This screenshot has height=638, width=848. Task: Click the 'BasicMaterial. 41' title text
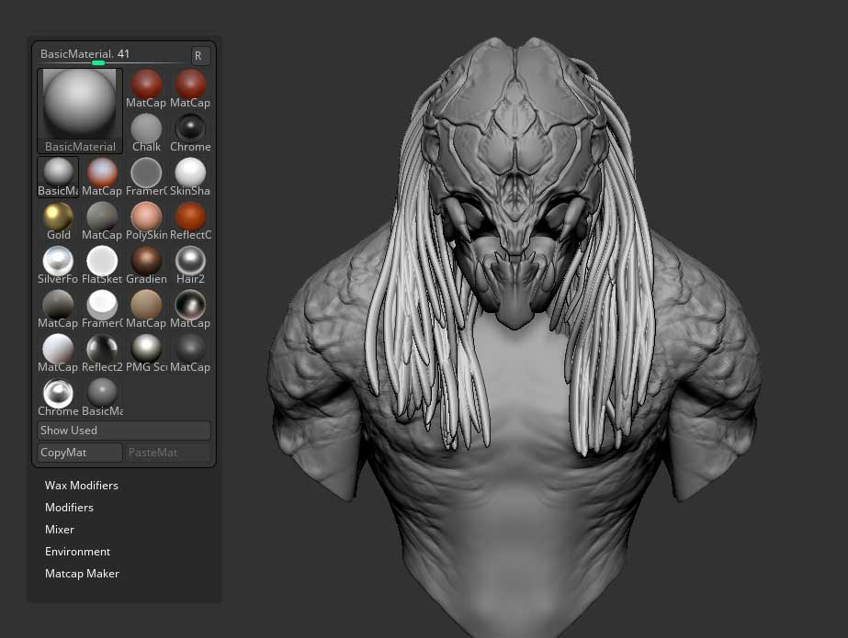85,54
